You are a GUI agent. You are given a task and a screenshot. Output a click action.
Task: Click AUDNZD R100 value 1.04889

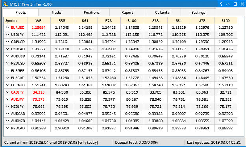(132, 121)
